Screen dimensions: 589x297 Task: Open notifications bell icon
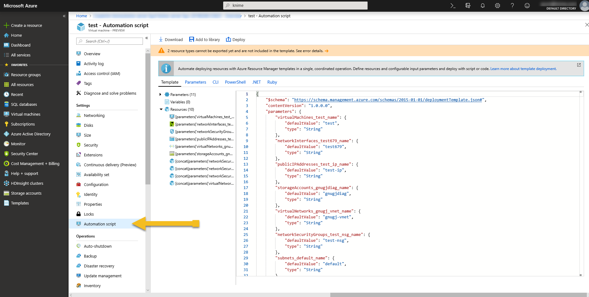click(x=483, y=6)
